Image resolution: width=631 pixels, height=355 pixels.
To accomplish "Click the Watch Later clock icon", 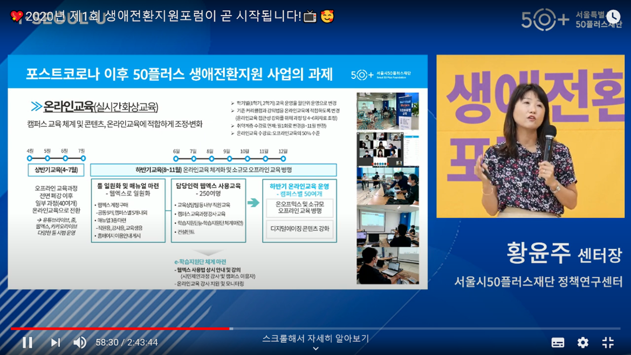I will (613, 17).
